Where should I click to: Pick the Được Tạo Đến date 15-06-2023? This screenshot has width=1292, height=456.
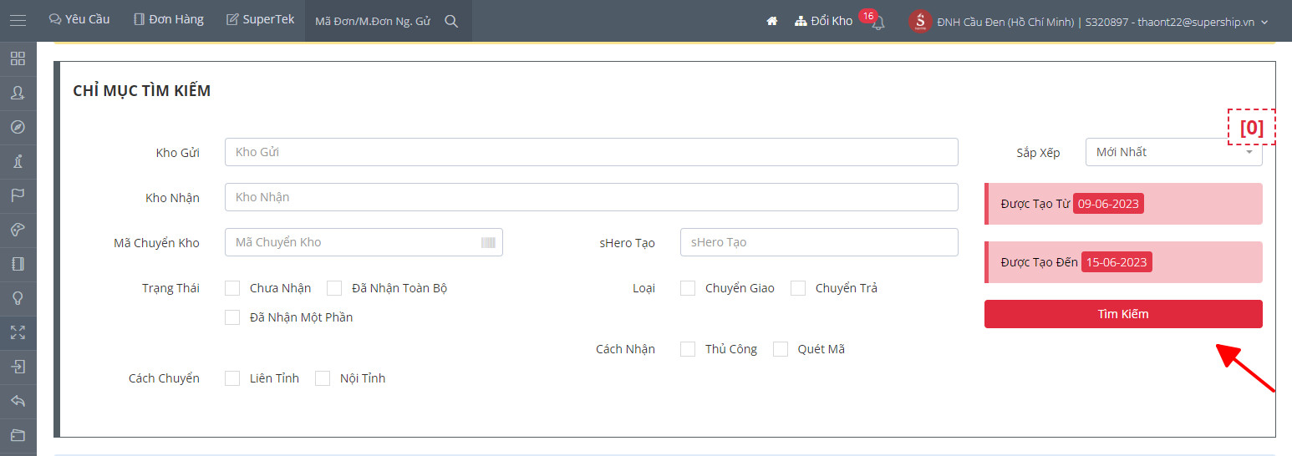coord(1117,262)
